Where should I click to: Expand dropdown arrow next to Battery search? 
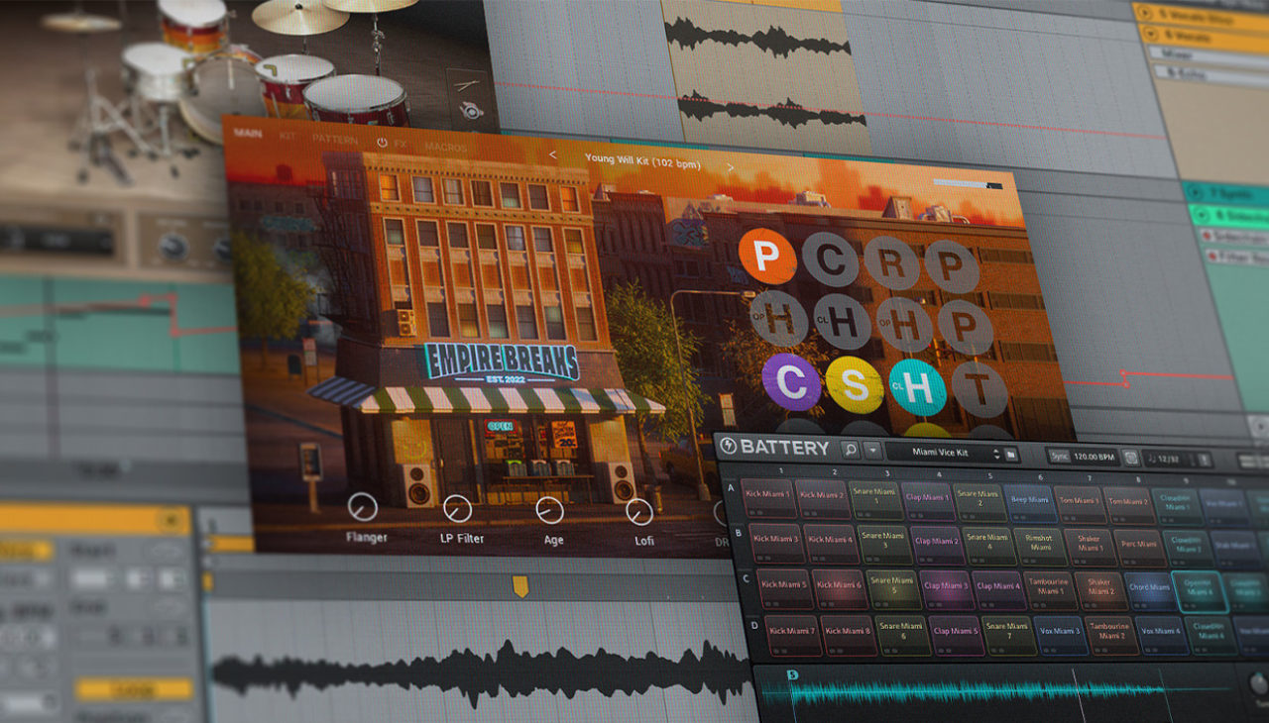point(871,451)
